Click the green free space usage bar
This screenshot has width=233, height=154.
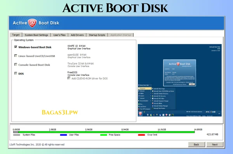(106, 132)
